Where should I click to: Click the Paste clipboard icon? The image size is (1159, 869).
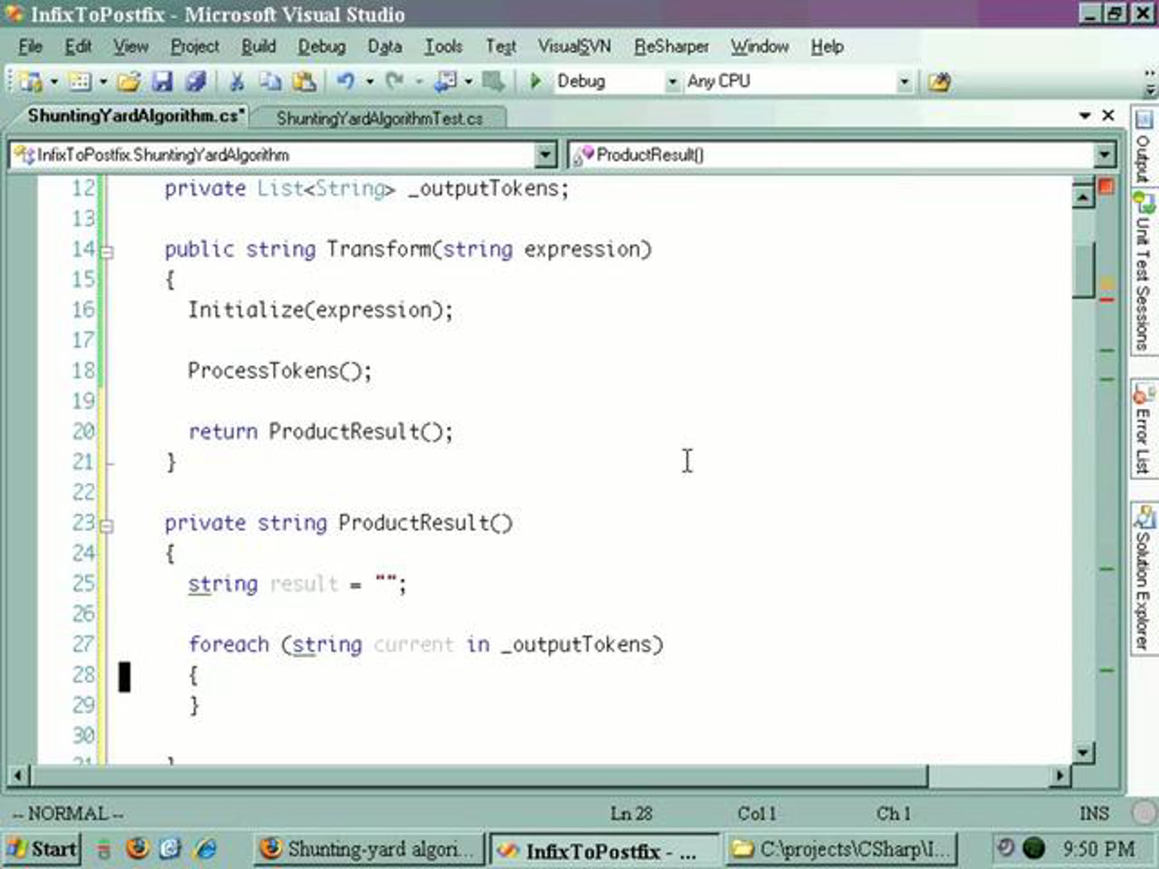(304, 82)
